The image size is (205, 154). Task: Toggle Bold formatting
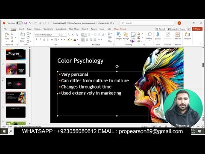pos(36,39)
